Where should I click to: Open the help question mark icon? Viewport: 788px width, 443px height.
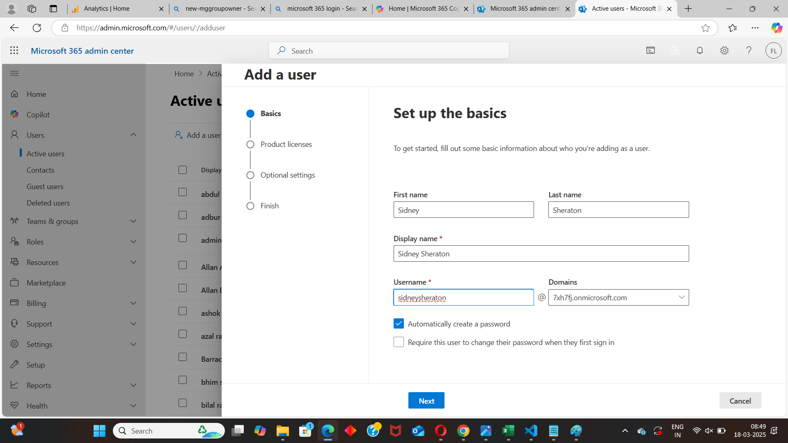749,50
